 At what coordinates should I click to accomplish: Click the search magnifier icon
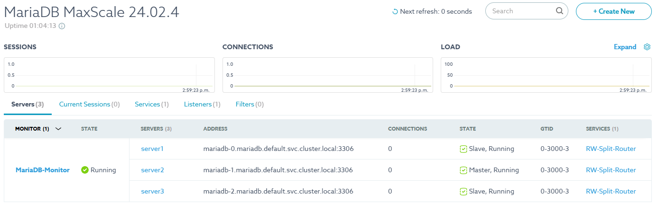point(559,11)
